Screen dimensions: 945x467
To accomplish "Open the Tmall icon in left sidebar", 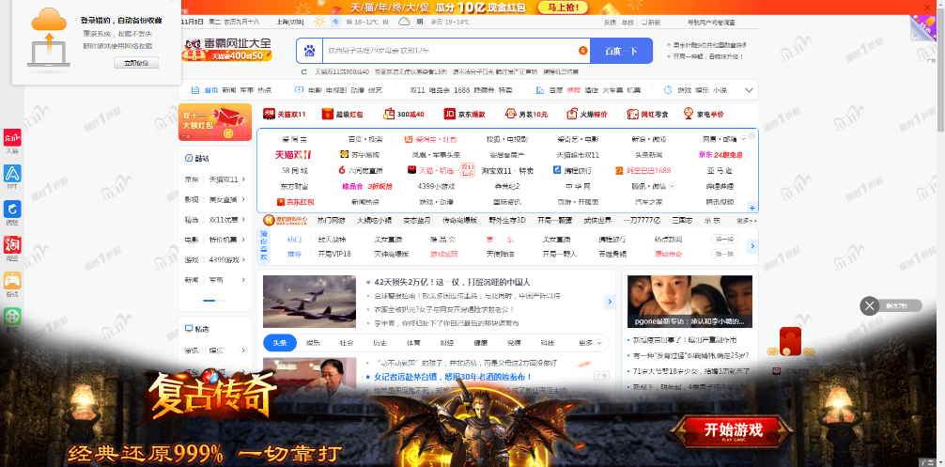I will [x=12, y=137].
